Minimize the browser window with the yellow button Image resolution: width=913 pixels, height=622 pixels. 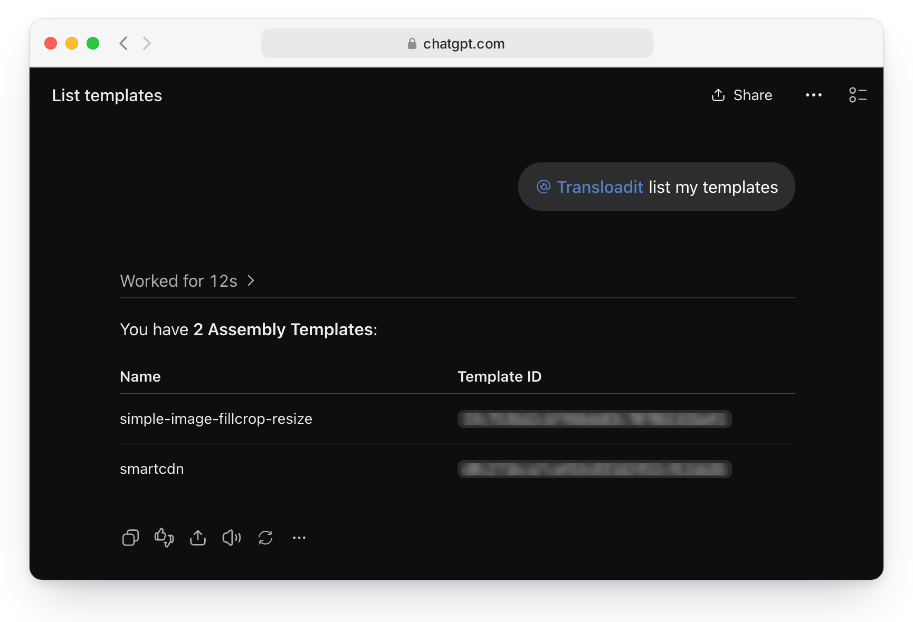[x=72, y=43]
